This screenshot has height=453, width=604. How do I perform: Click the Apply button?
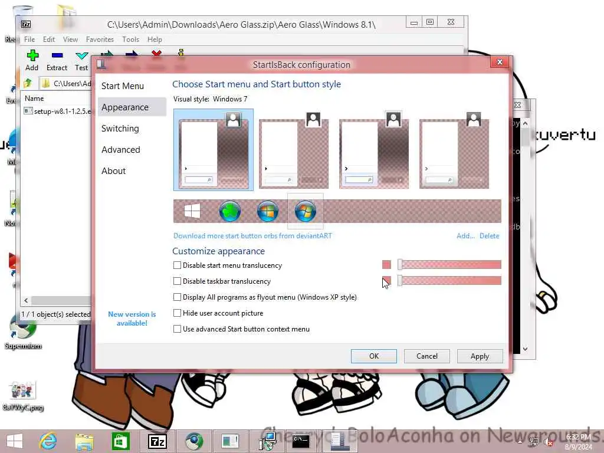pos(480,356)
